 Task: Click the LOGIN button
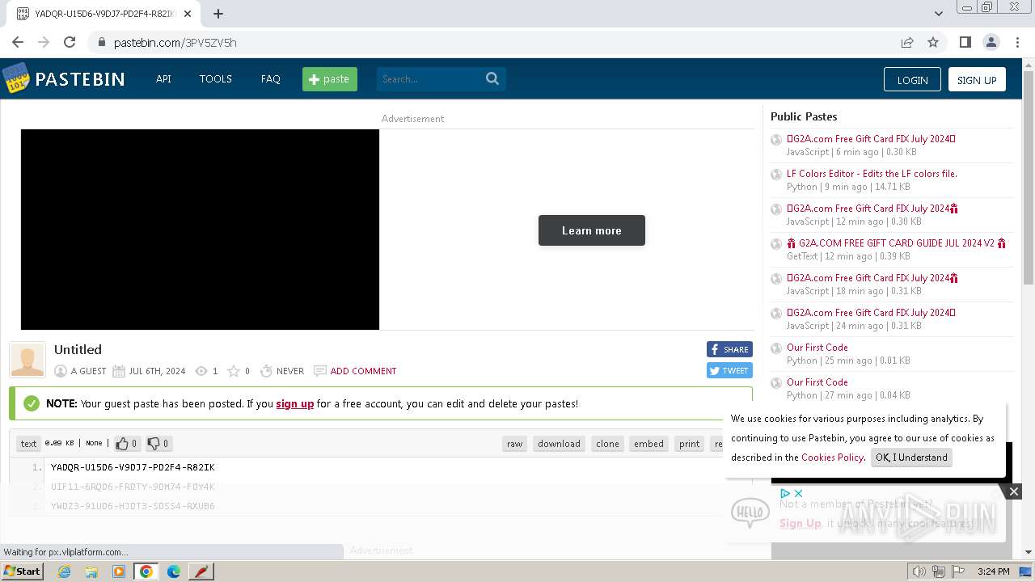[x=912, y=80]
